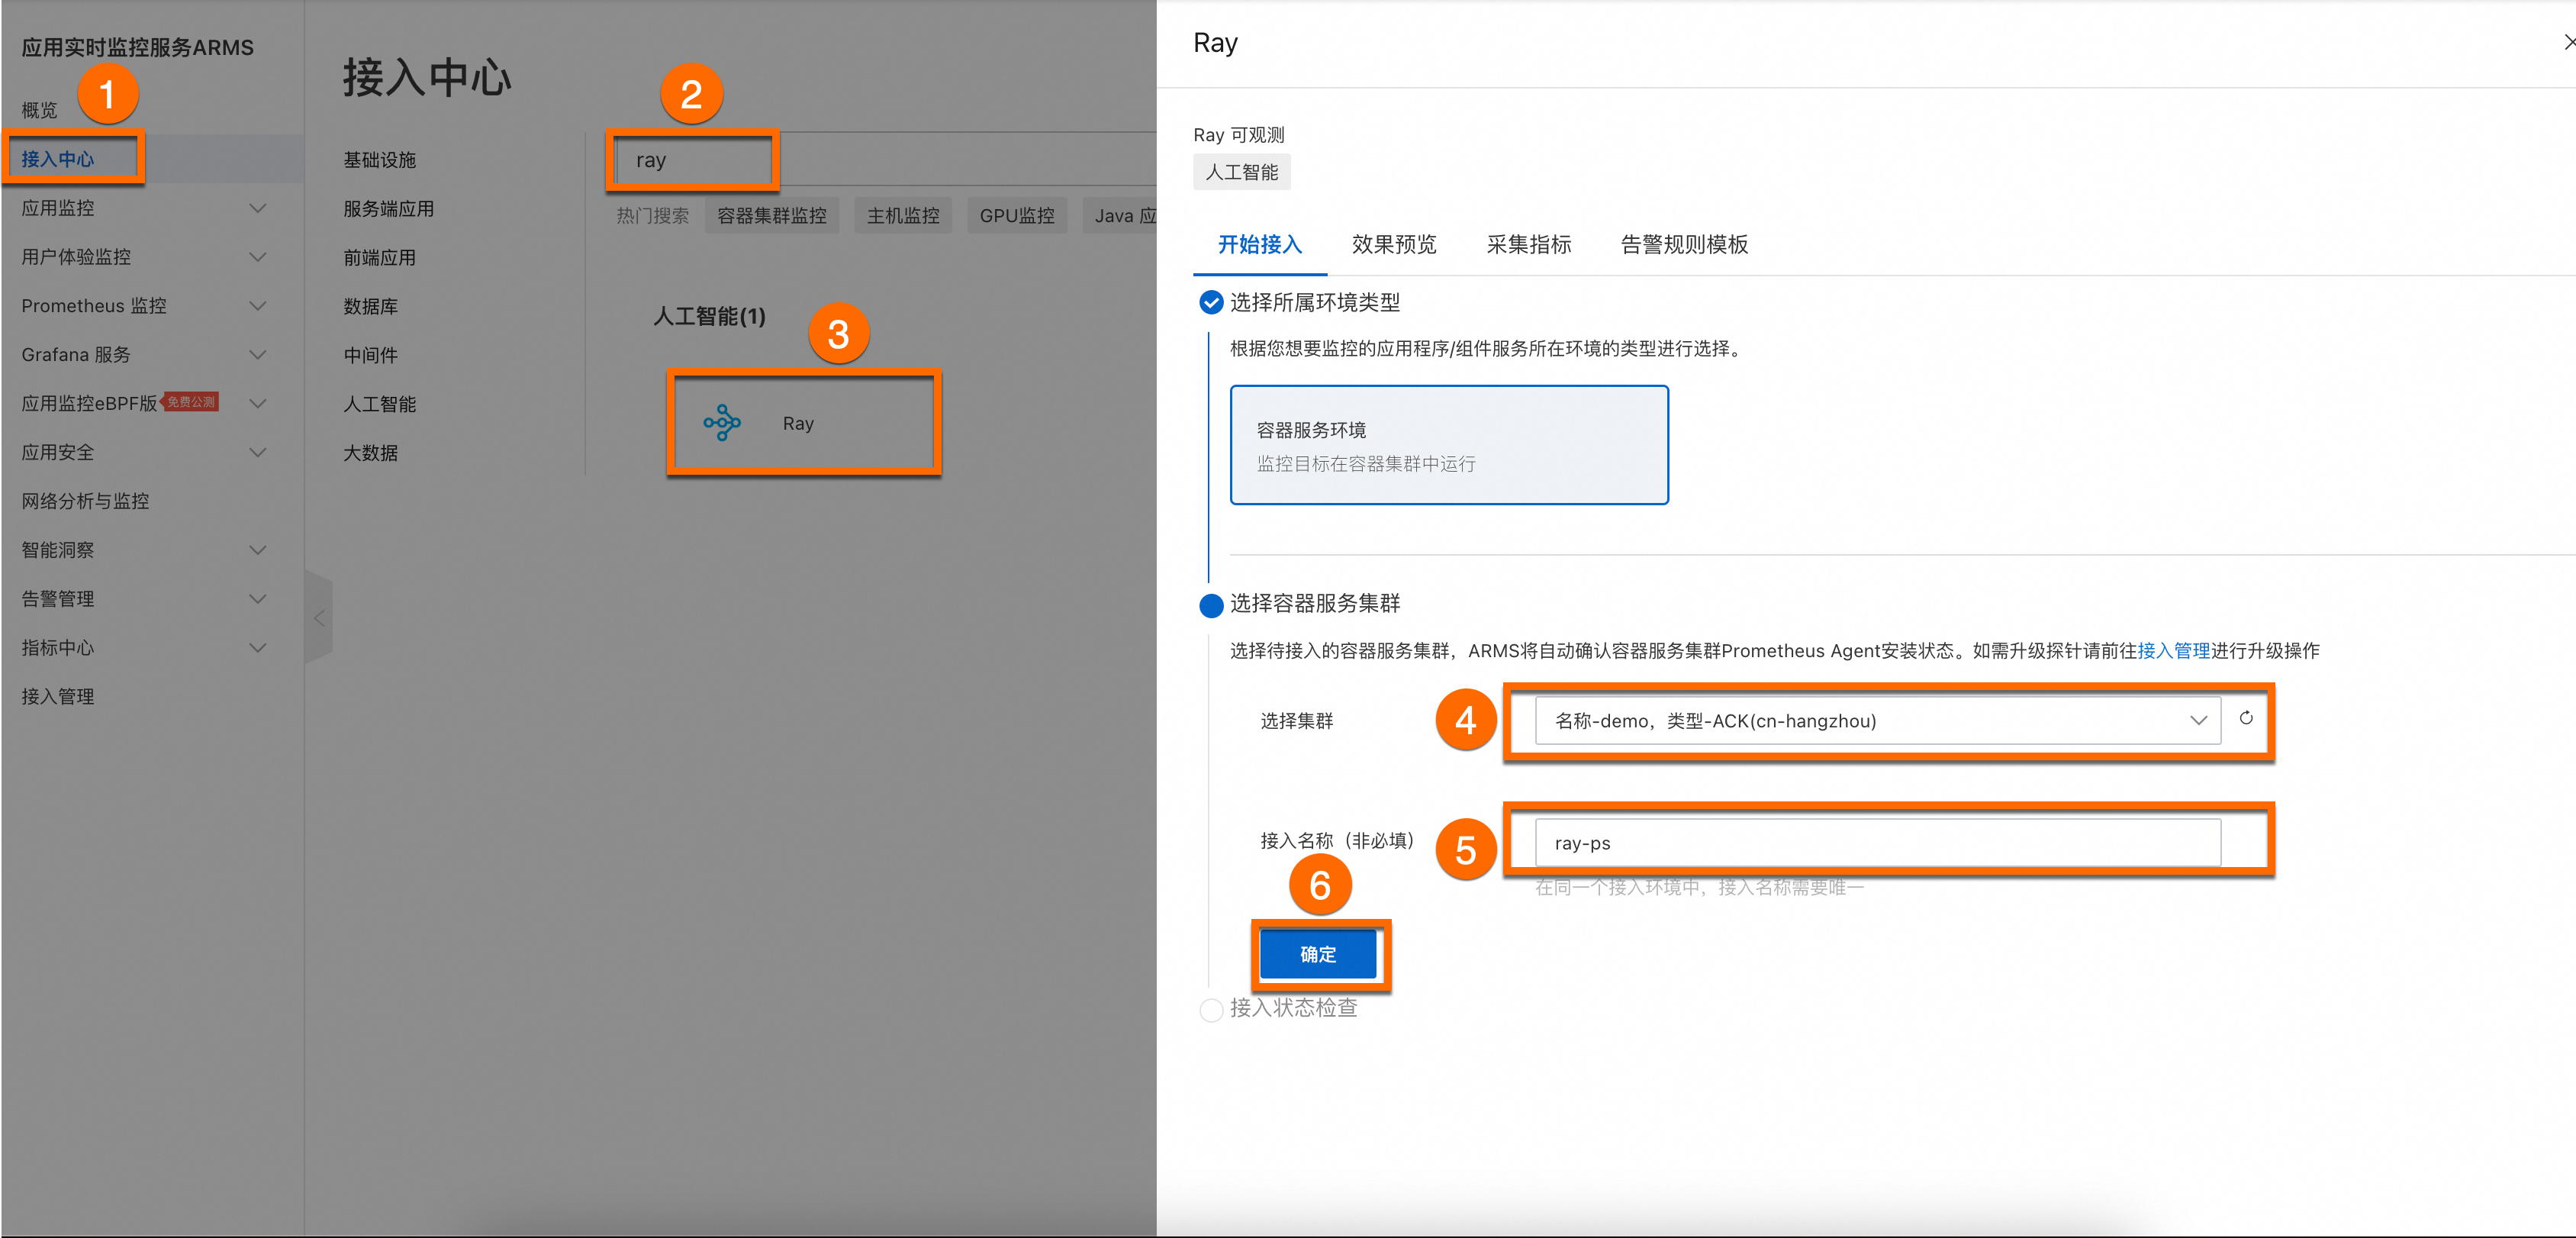2576x1238 pixels.
Task: Switch to 效果预览 tab
Action: tap(1393, 244)
